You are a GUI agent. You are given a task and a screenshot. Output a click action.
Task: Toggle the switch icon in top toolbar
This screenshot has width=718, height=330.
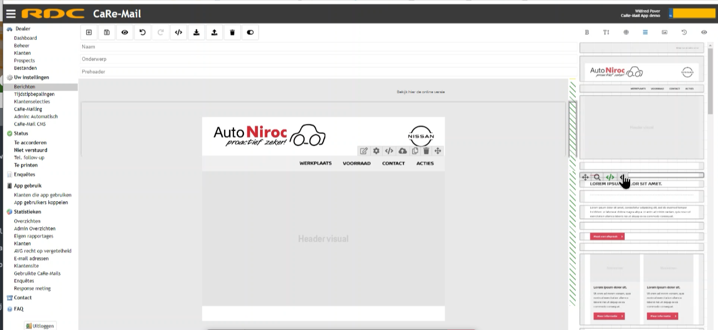pos(250,32)
